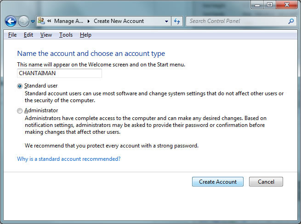Click the search magnifier icon
This screenshot has height=224, width=301.
[291, 21]
